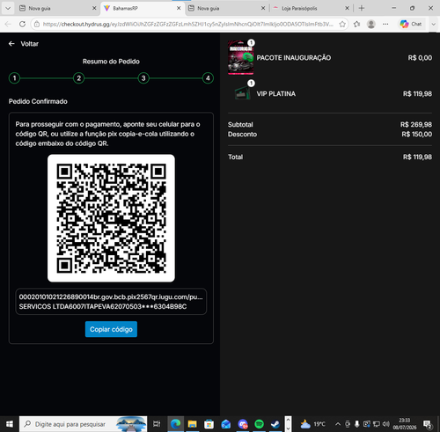This screenshot has width=440, height=432.
Task: Open the network tray icon
Action: click(377, 424)
